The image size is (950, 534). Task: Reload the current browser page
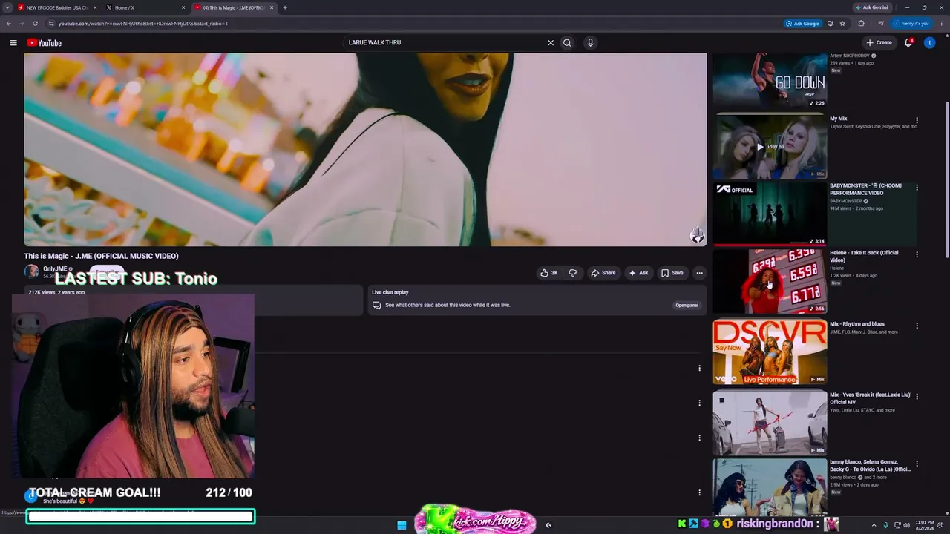click(35, 24)
